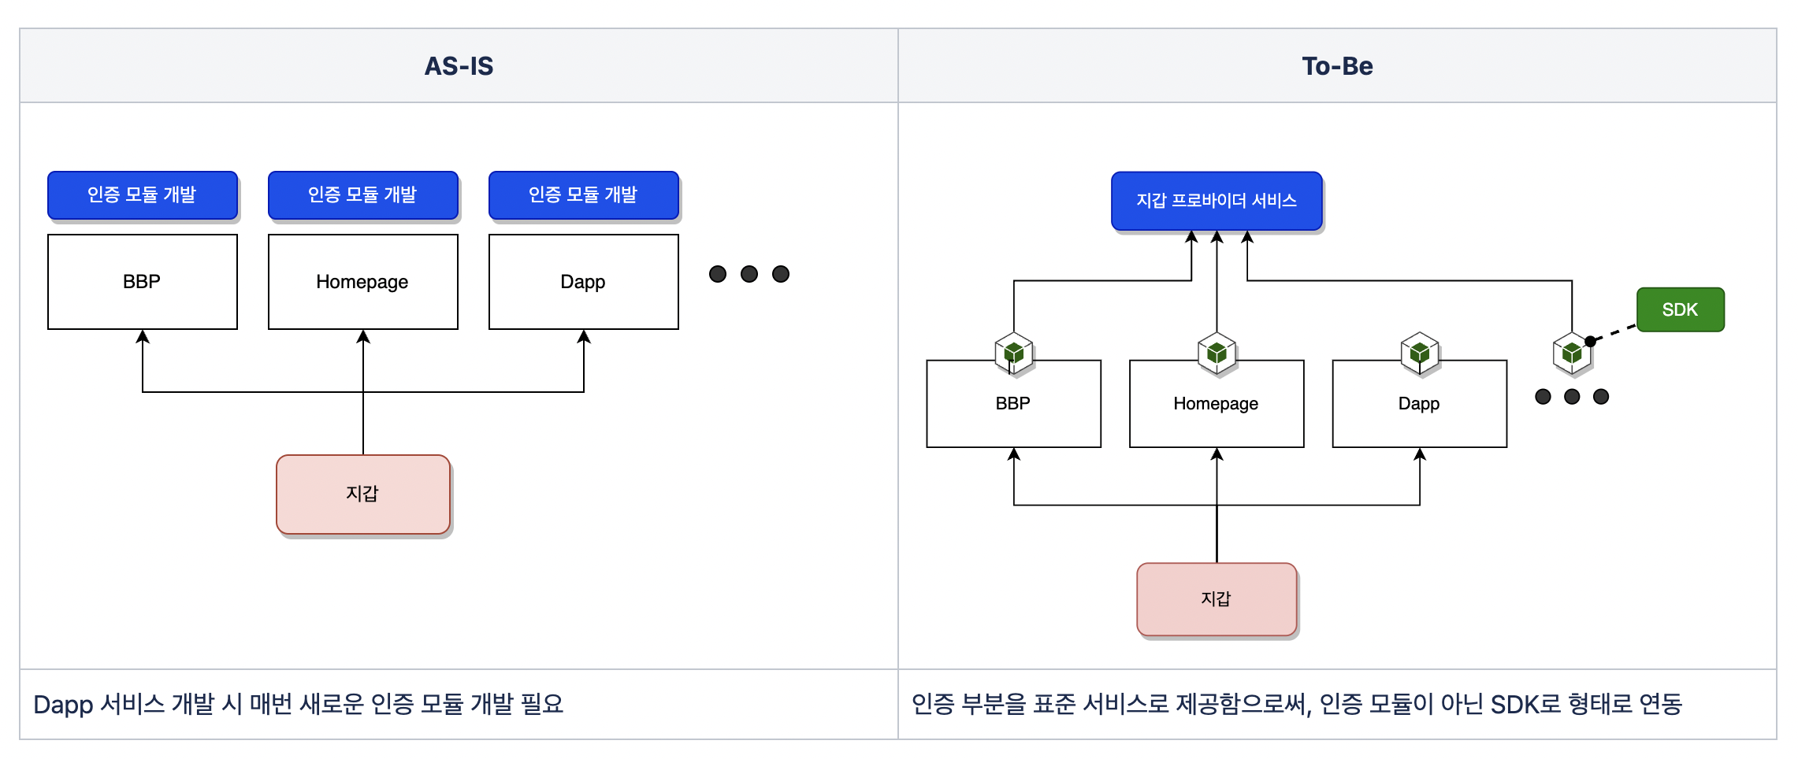Click the pink 지갑 box in AS-IS diagram
This screenshot has width=1798, height=759.
(x=363, y=494)
